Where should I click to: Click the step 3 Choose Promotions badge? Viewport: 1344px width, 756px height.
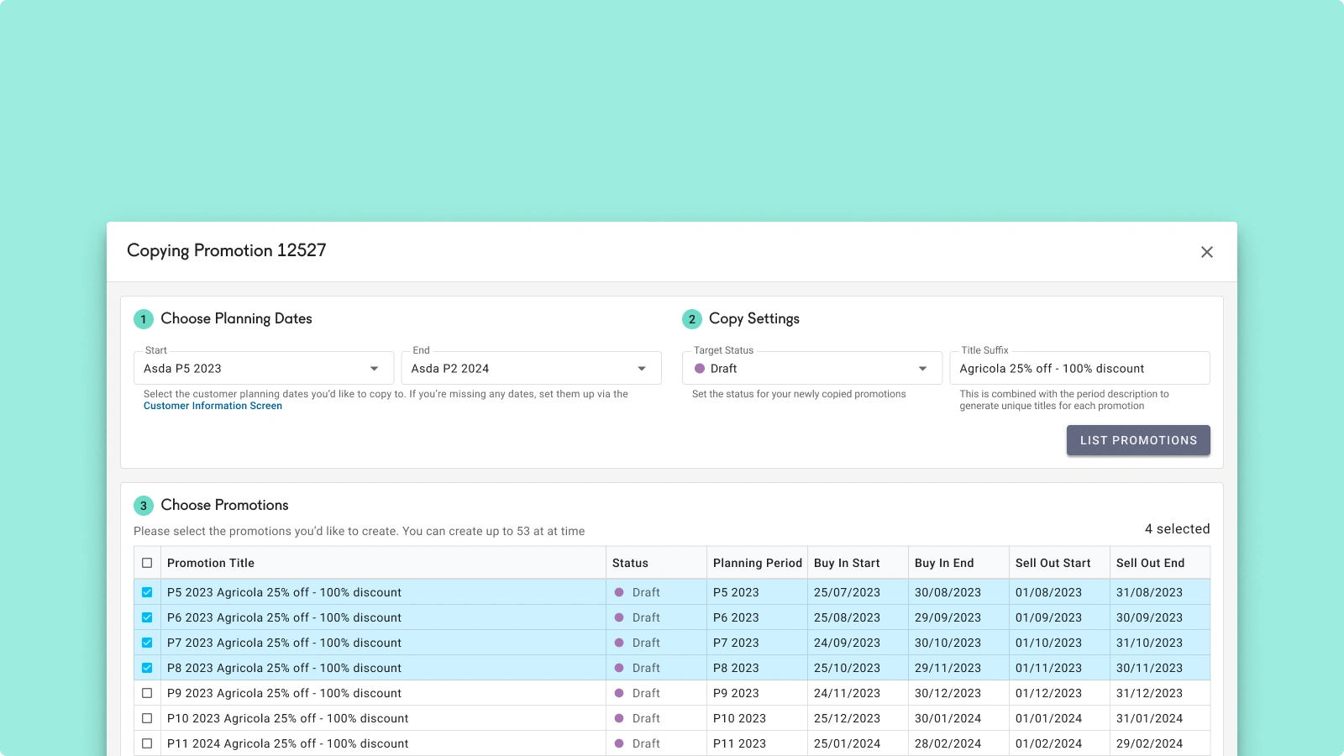tap(144, 506)
